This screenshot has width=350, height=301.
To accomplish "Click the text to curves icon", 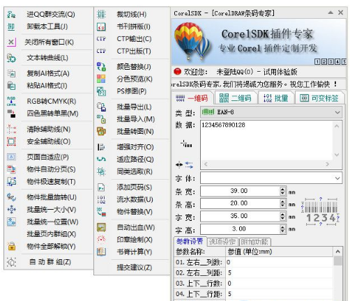I will (x=11, y=58).
